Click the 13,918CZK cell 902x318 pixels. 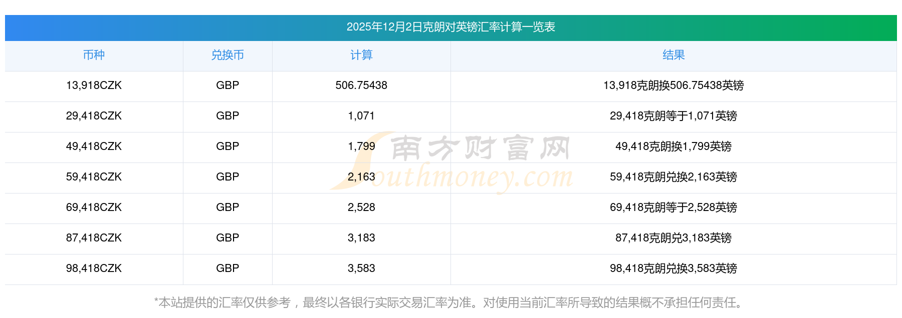click(x=94, y=85)
